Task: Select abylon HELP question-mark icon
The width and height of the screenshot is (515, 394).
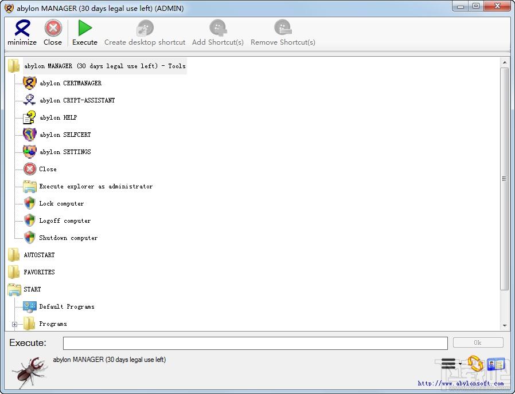Action: pos(30,117)
